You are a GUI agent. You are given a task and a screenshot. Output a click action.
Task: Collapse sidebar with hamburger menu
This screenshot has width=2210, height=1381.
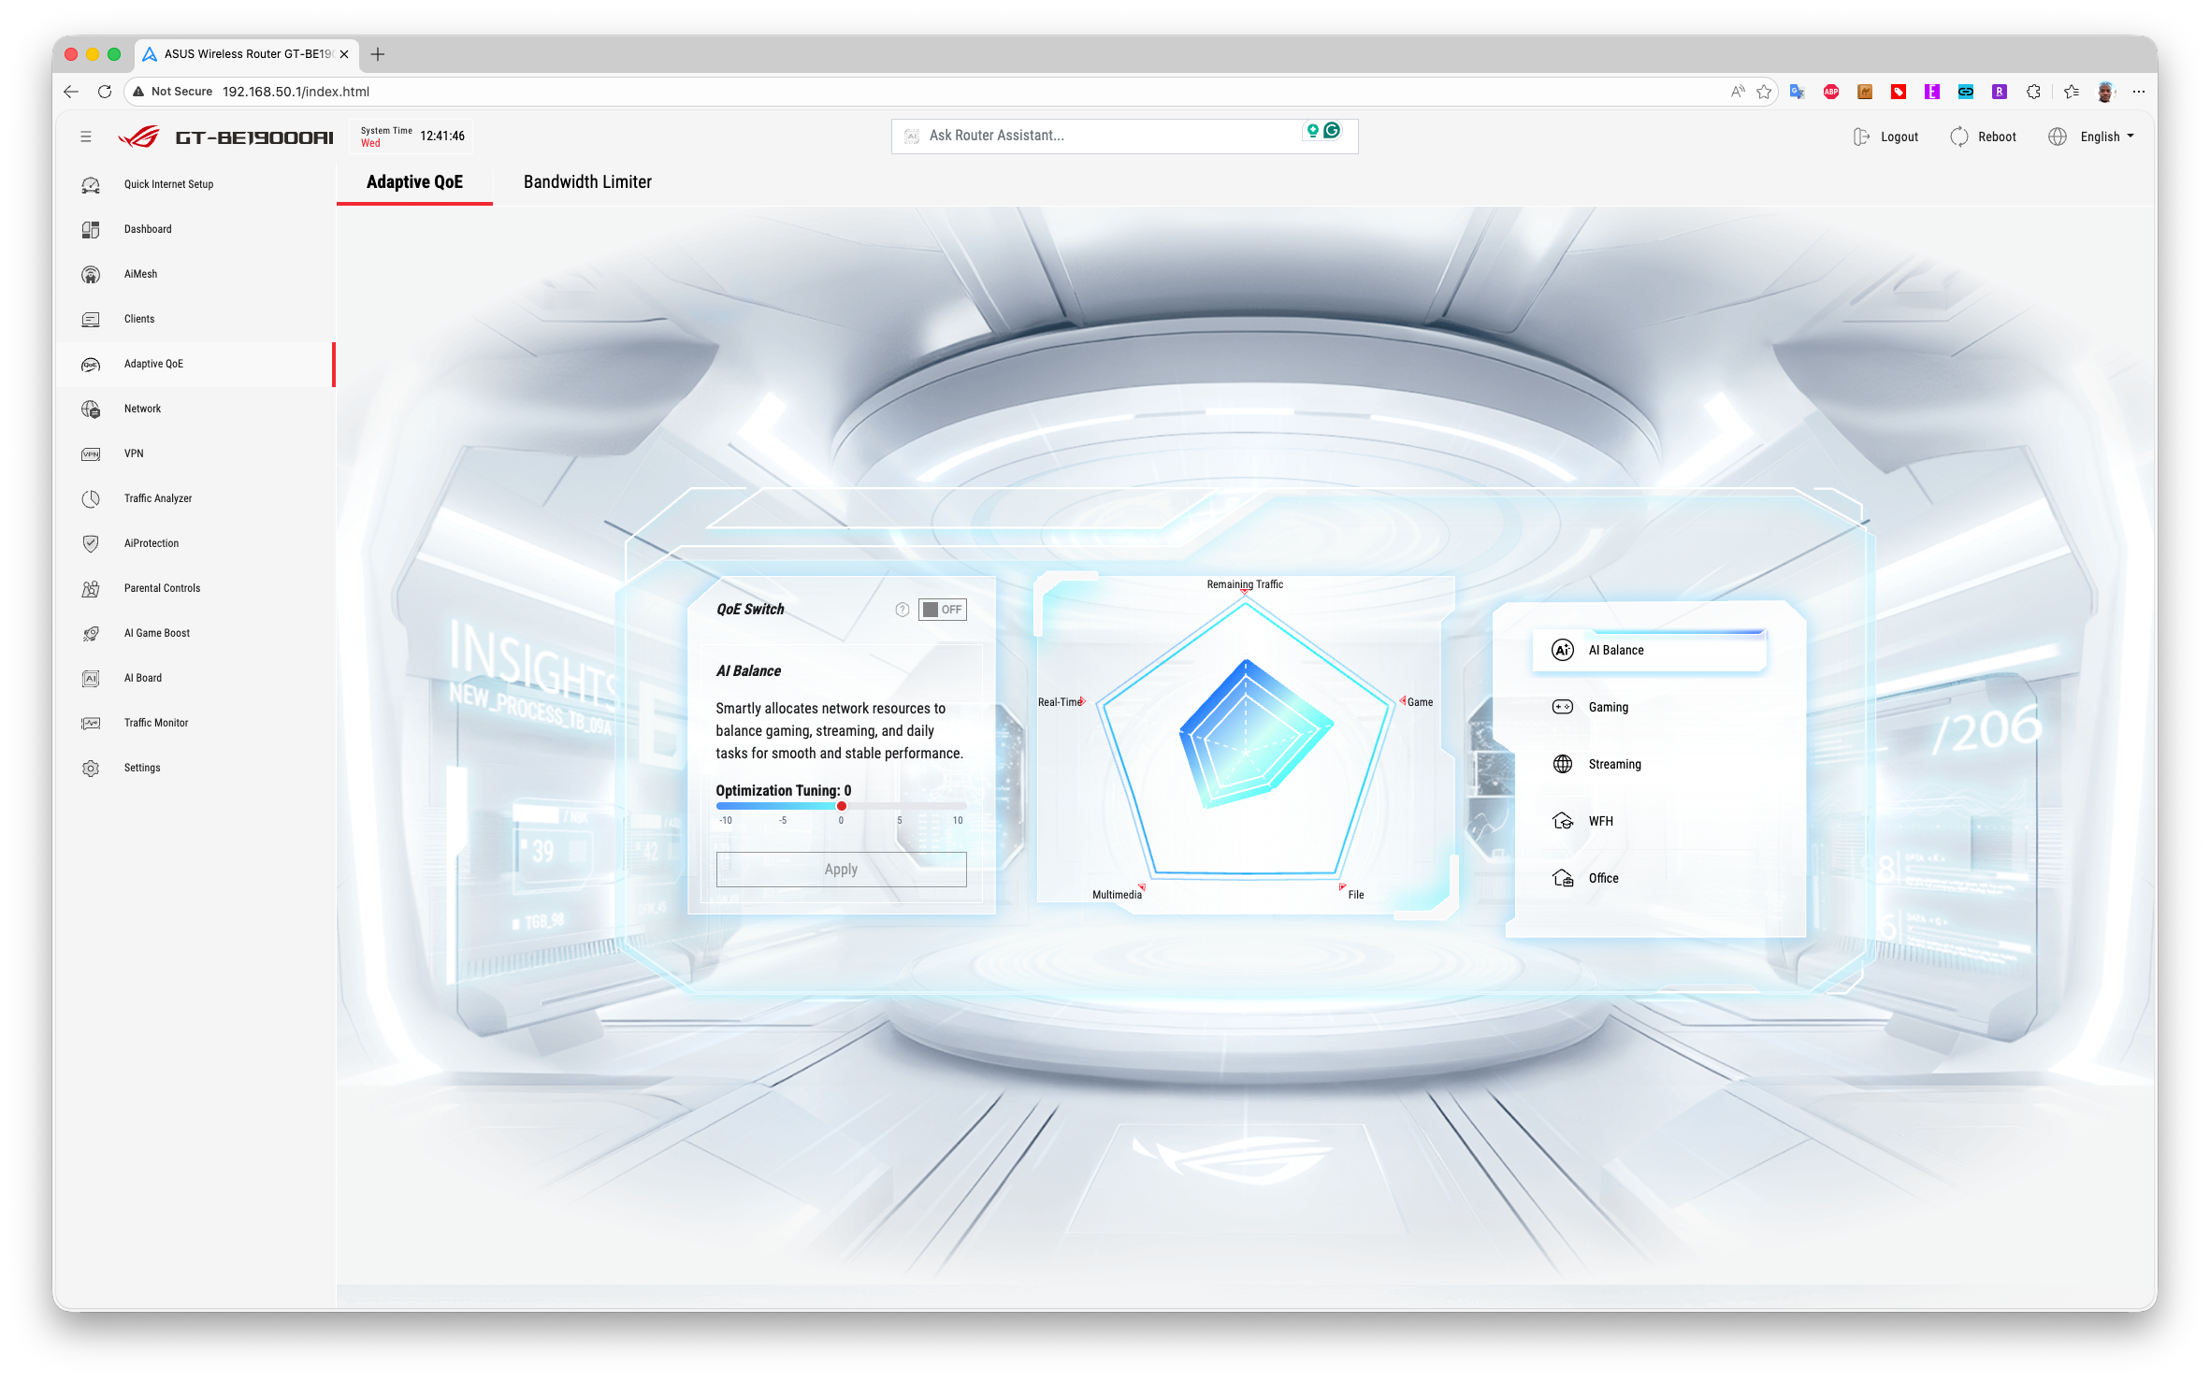86,137
